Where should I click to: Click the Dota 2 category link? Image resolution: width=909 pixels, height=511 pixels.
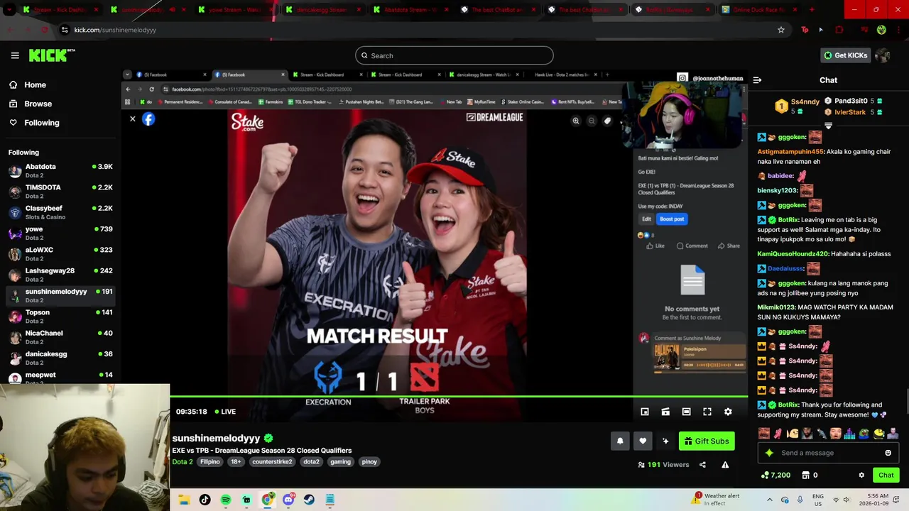[x=182, y=461]
